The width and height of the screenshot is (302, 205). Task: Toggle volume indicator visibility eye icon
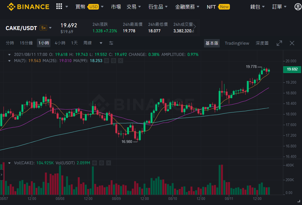pos(95,163)
